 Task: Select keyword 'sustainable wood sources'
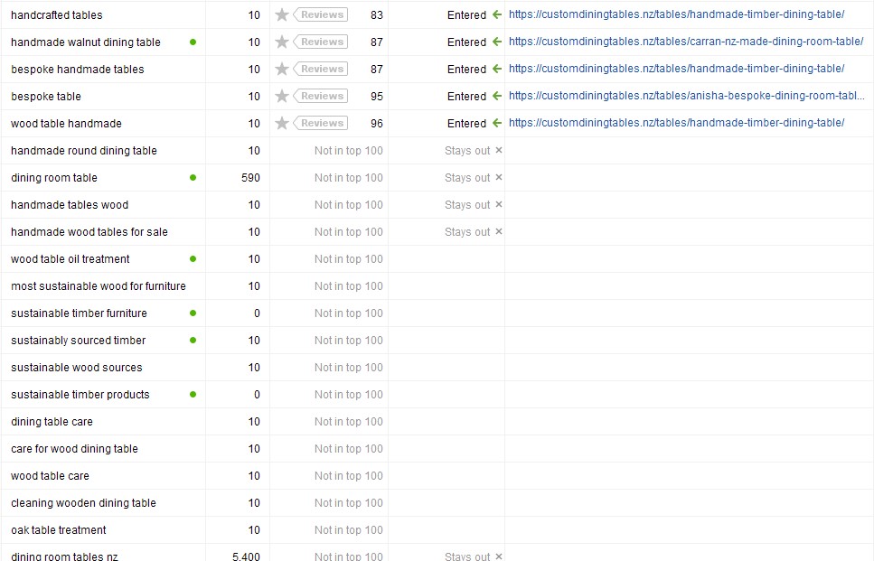76,368
